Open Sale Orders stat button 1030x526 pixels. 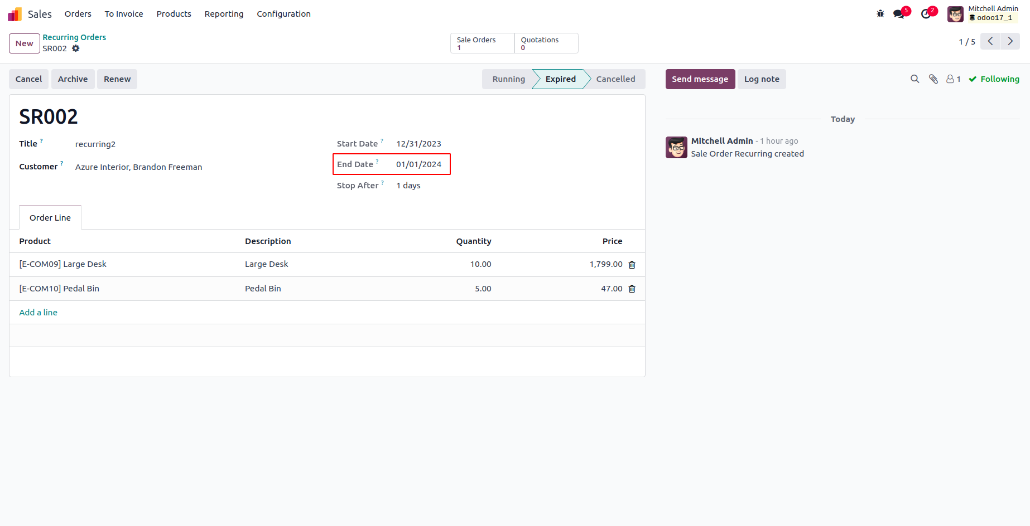482,43
